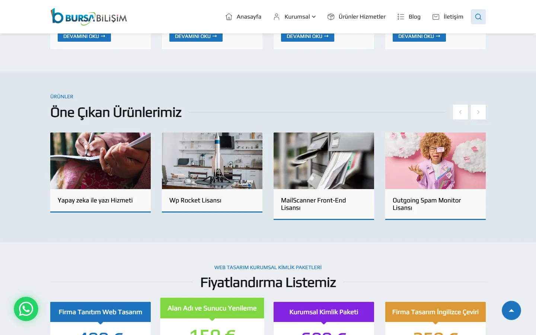Open the İletişim menu item
The width and height of the screenshot is (536, 335).
(453, 17)
